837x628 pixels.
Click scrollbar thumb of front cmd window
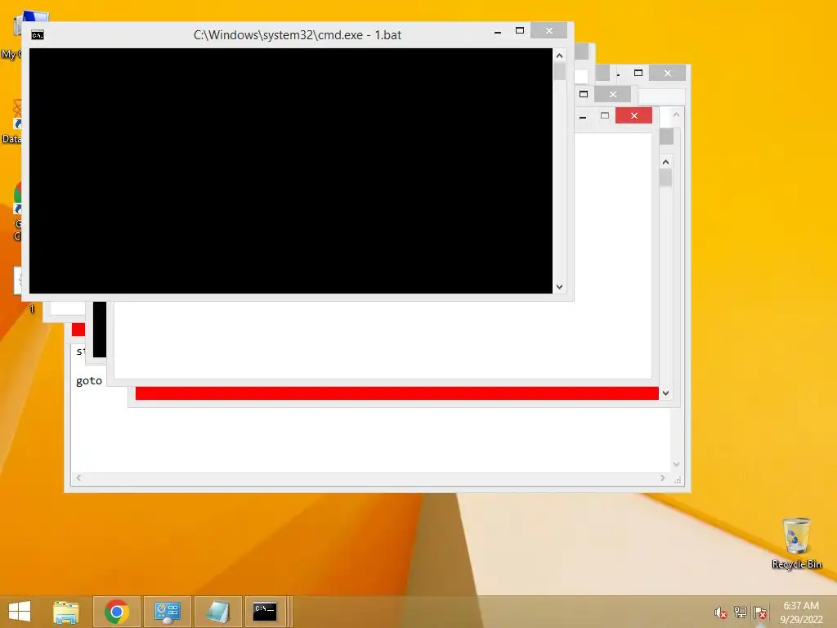click(x=559, y=72)
